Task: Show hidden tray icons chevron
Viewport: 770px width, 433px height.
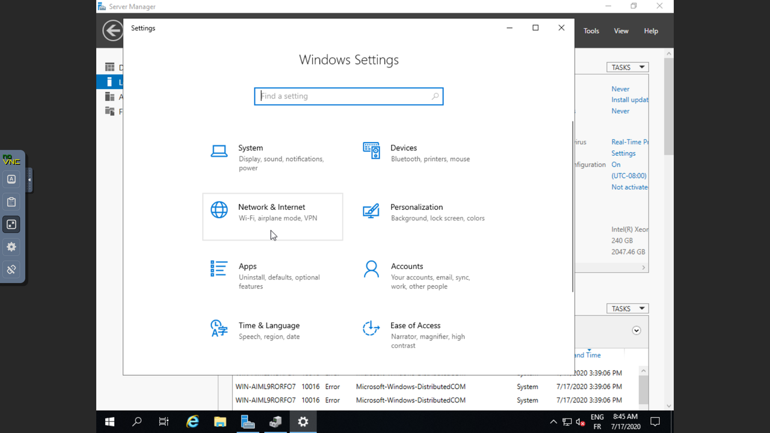Action: (x=553, y=422)
